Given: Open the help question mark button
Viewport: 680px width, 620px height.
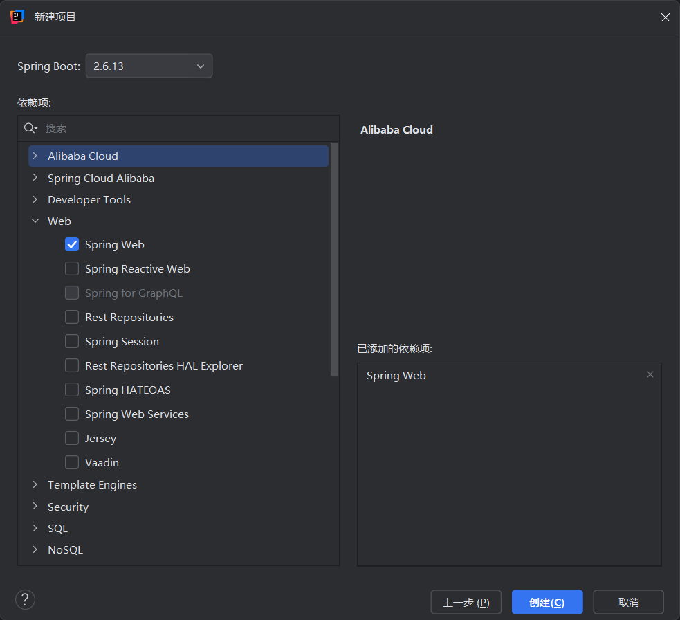Looking at the screenshot, I should 25,600.
